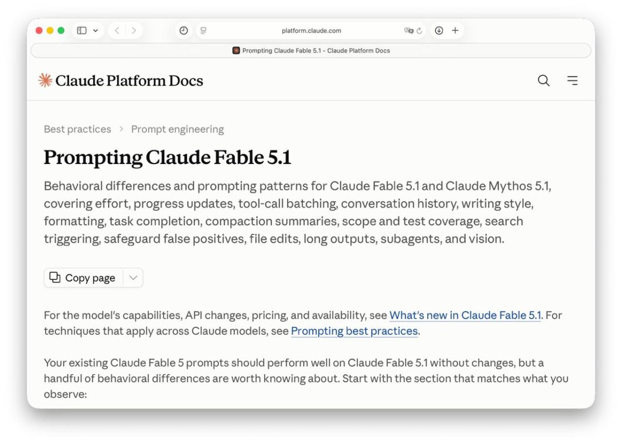Screen dimensions: 622x444
Task: Go forward with the forward arrow
Action: click(134, 31)
